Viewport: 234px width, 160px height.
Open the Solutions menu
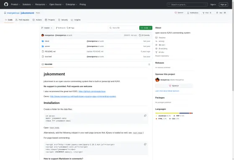coord(28,5)
